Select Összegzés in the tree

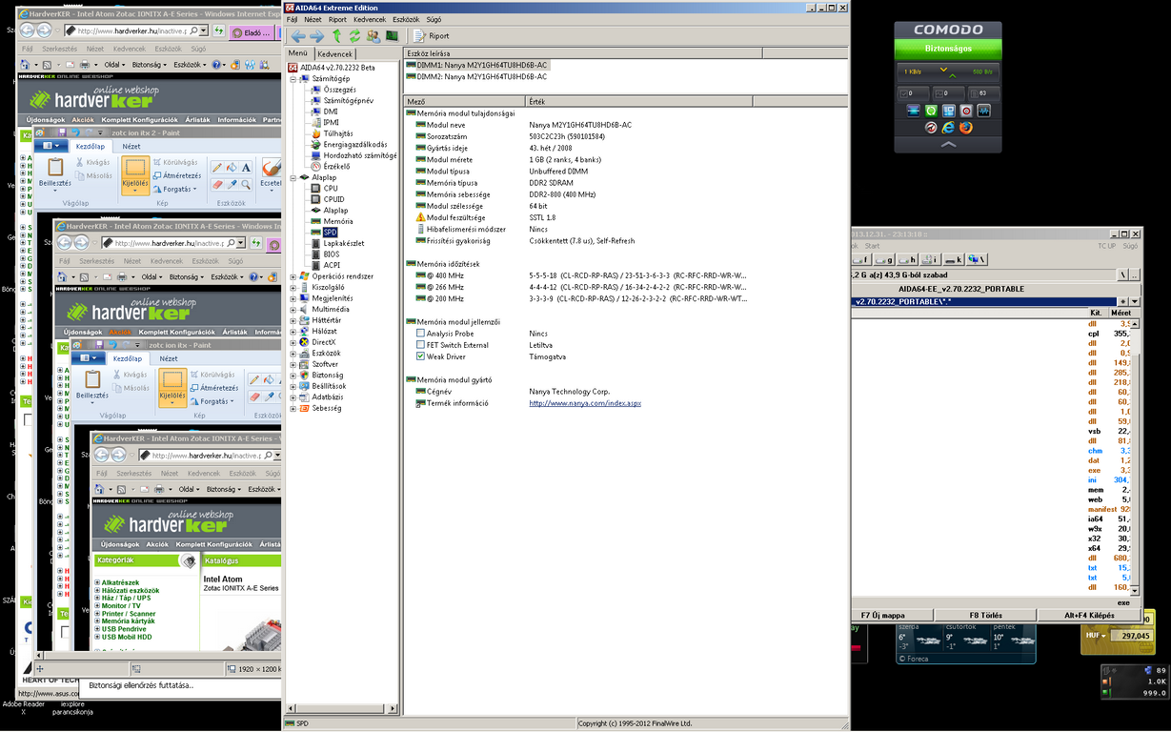pyautogui.click(x=339, y=90)
